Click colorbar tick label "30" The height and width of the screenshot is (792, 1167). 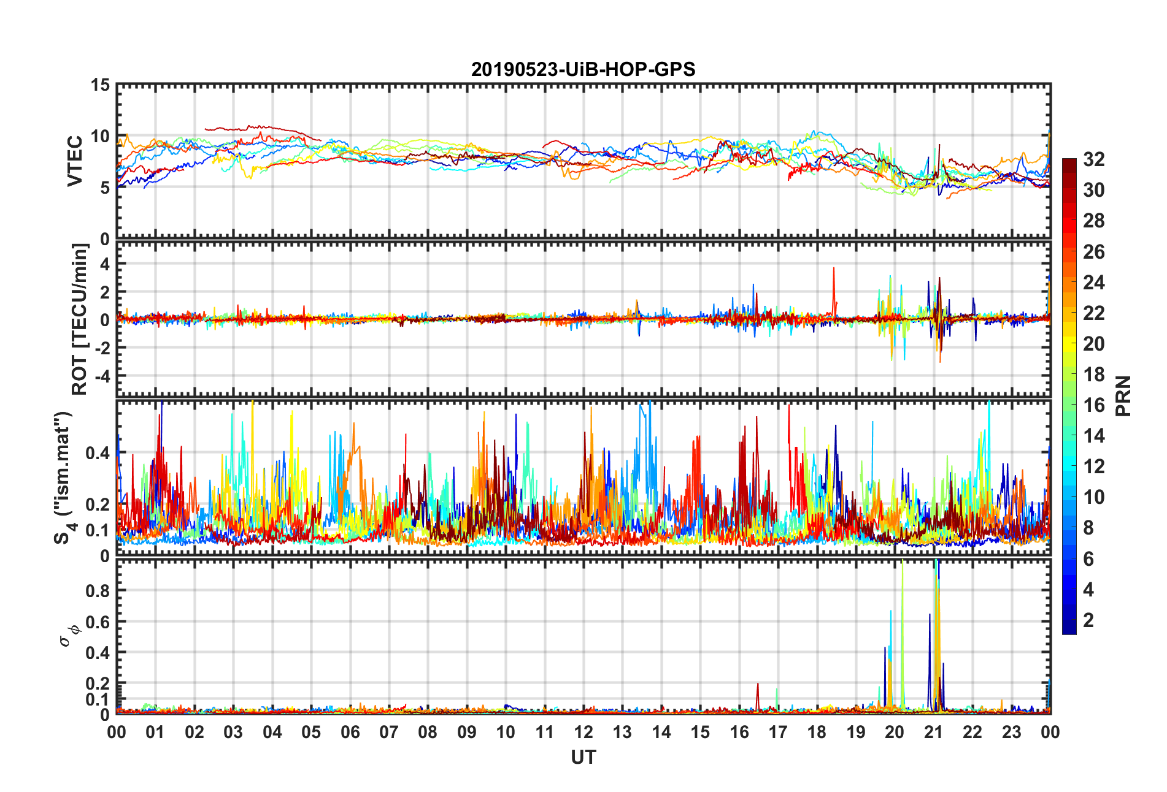click(x=1093, y=190)
